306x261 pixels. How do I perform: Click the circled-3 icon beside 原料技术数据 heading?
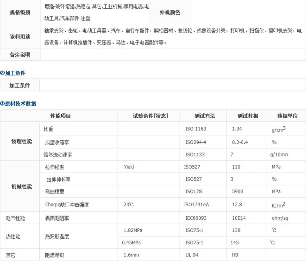click(2, 104)
